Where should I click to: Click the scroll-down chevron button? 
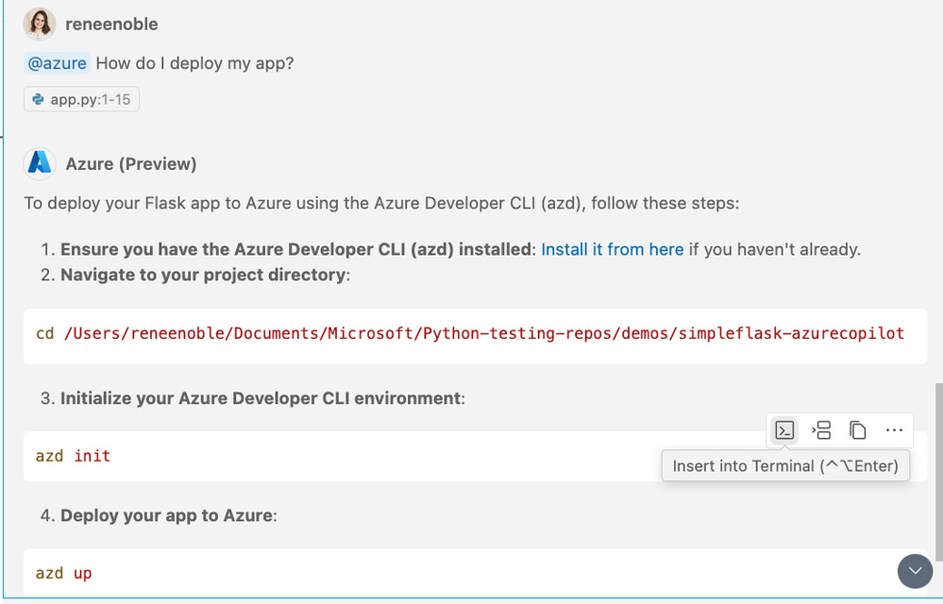tap(914, 571)
